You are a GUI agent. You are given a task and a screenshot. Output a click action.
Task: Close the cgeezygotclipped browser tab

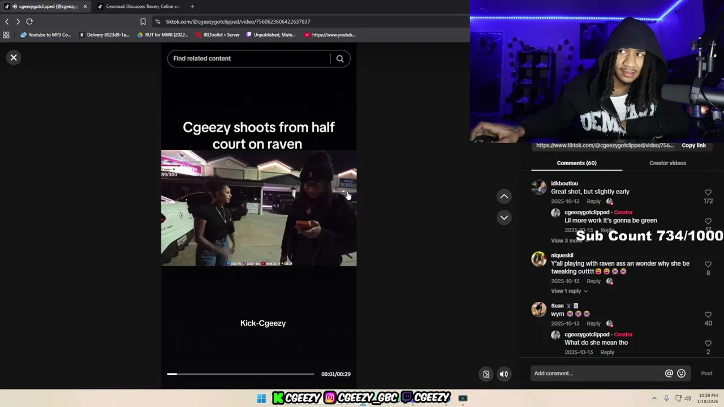click(85, 6)
